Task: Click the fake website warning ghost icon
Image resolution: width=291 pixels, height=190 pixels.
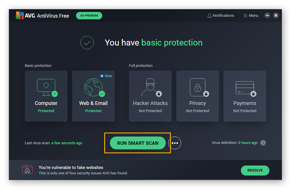Action: point(27,170)
